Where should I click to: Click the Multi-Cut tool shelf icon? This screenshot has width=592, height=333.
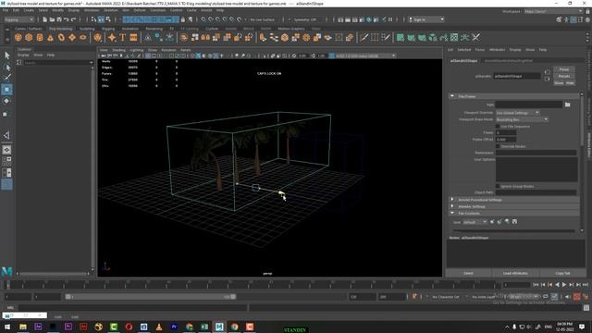pos(364,37)
